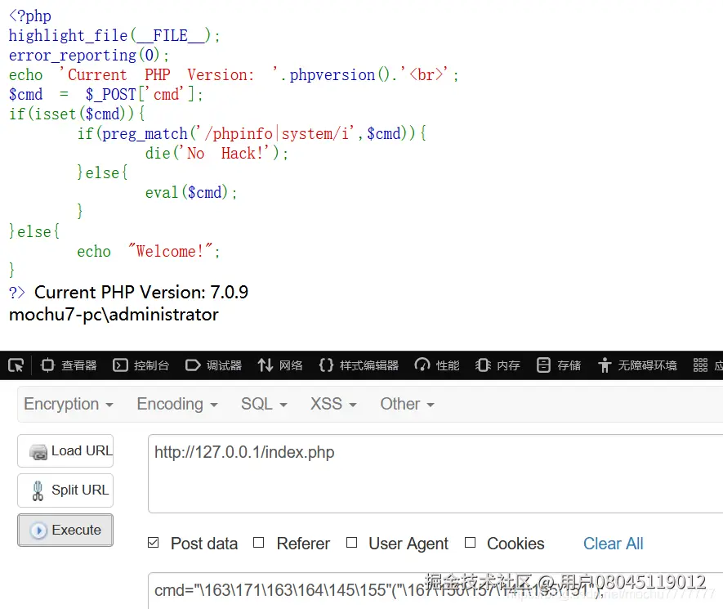723x609 pixels.
Task: Click the post data field containing cmd=
Action: tap(435, 591)
